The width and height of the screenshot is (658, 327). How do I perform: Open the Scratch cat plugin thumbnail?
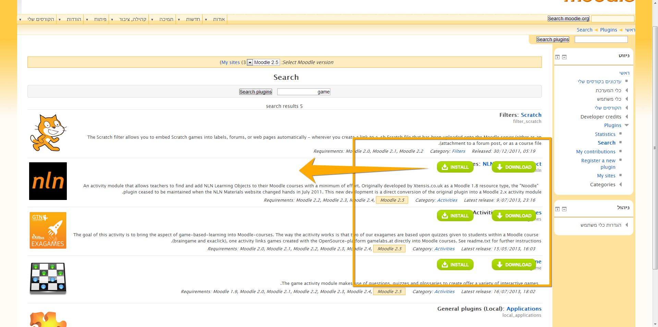click(x=48, y=133)
